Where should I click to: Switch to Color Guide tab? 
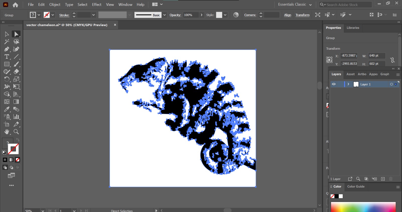click(356, 186)
